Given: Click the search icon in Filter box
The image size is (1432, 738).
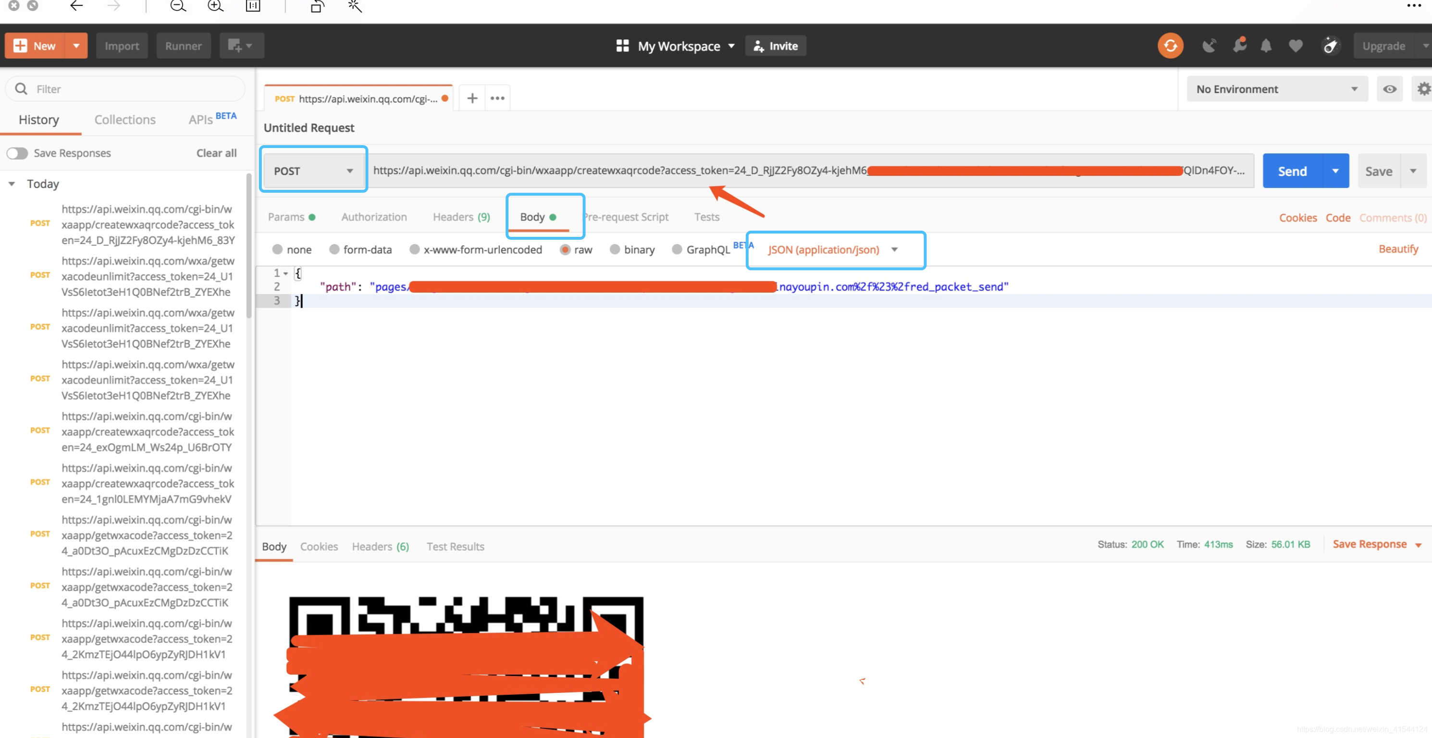Looking at the screenshot, I should 21,89.
